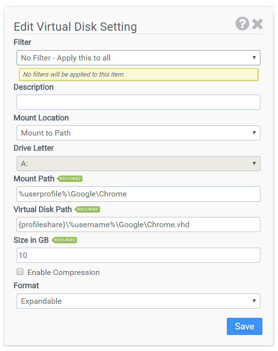Click the Mount Path REQUIRED badge
The image size is (278, 351).
70,178
